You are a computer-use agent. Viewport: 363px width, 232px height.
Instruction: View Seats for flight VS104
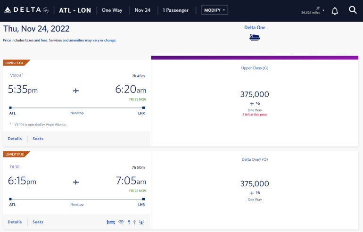38,139
